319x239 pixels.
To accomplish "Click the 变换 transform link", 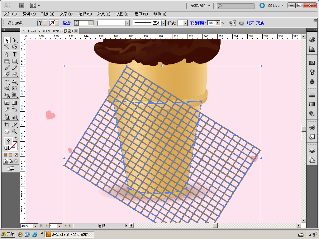I will click(x=260, y=23).
